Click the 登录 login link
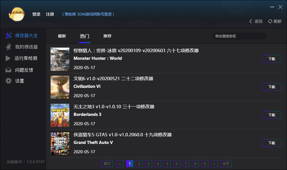 tap(36, 14)
